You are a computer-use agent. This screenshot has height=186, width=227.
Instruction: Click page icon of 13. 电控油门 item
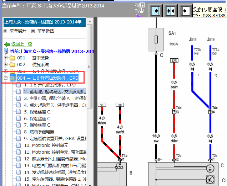pos(19,165)
